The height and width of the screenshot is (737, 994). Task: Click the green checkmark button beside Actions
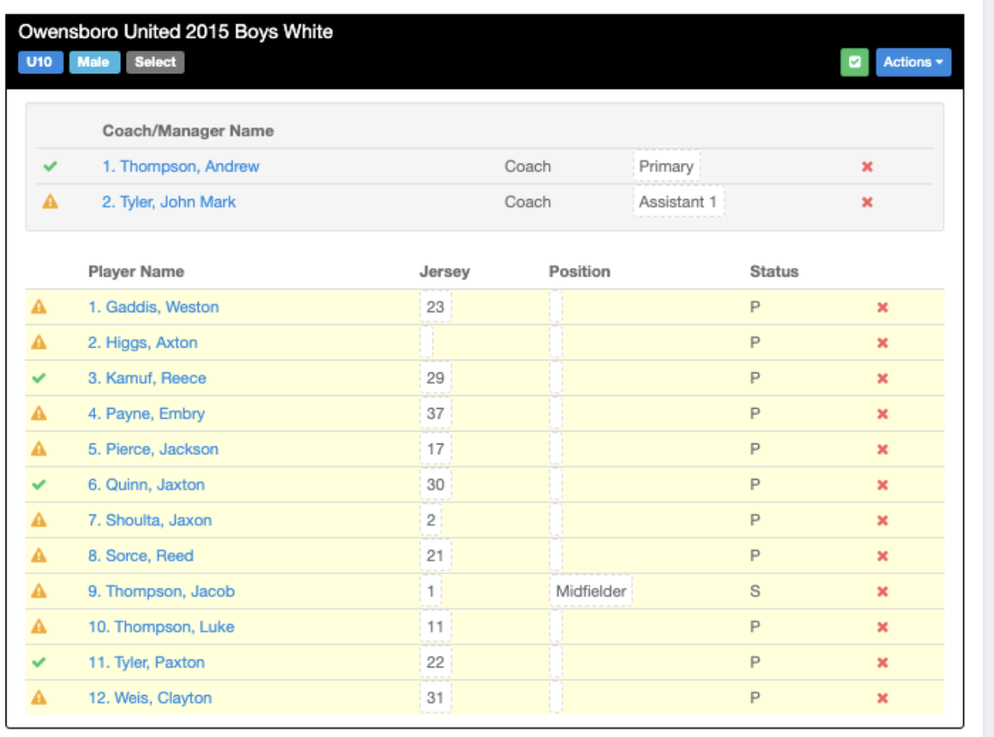(854, 62)
